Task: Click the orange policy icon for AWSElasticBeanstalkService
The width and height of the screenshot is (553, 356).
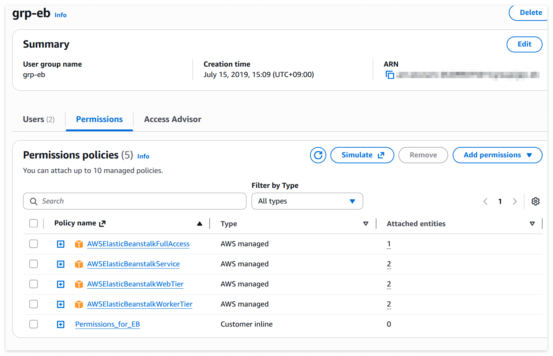Action: (79, 264)
